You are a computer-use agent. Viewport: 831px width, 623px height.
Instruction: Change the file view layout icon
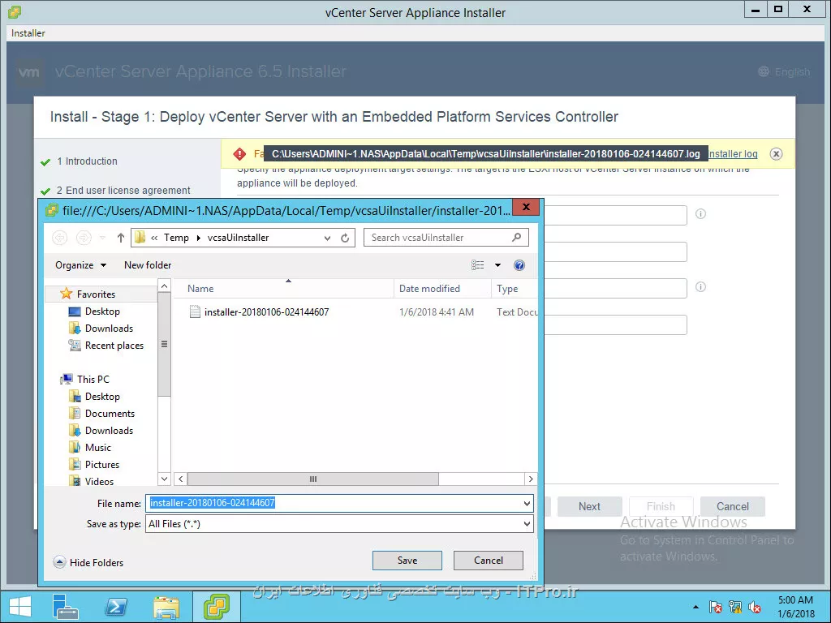tap(477, 265)
